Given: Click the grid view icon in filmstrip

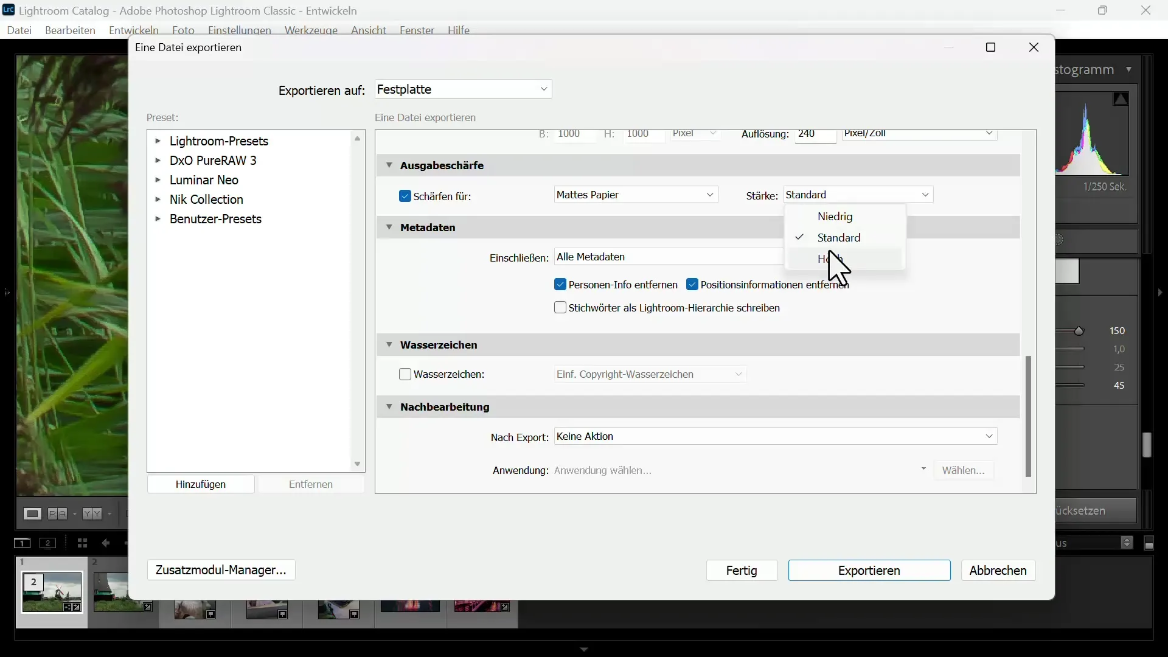Looking at the screenshot, I should pos(83,543).
